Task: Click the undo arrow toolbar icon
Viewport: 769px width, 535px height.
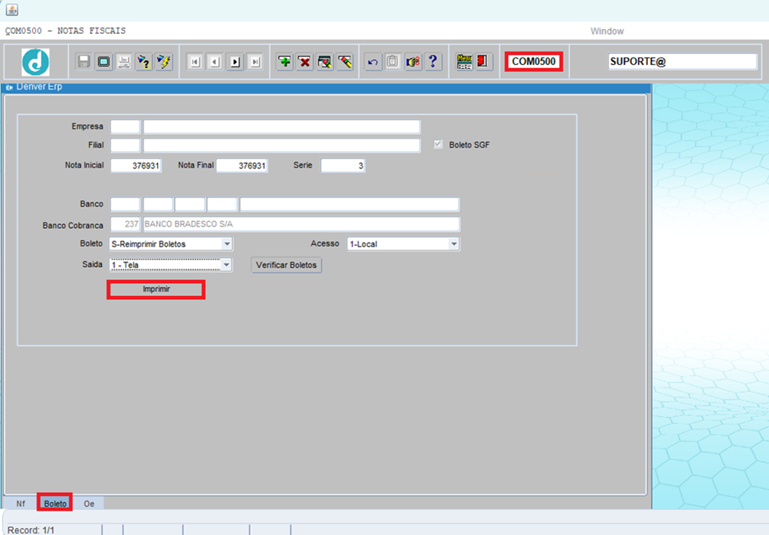Action: (373, 62)
